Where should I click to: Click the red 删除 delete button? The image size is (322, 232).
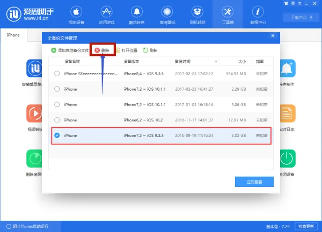[103, 50]
